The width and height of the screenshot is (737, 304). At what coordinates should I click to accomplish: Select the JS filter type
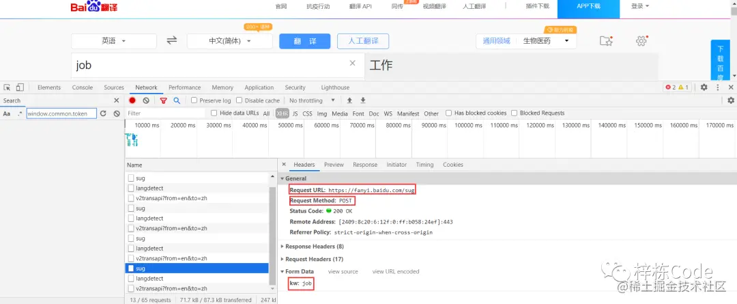tap(295, 113)
